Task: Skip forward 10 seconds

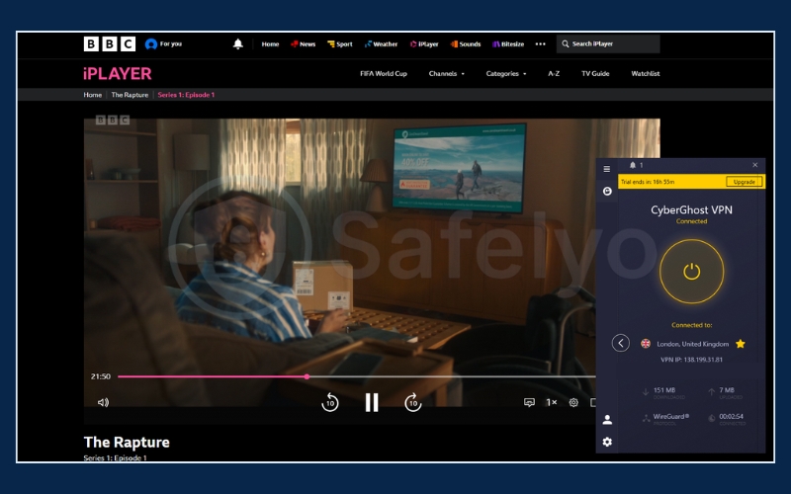Action: 413,402
